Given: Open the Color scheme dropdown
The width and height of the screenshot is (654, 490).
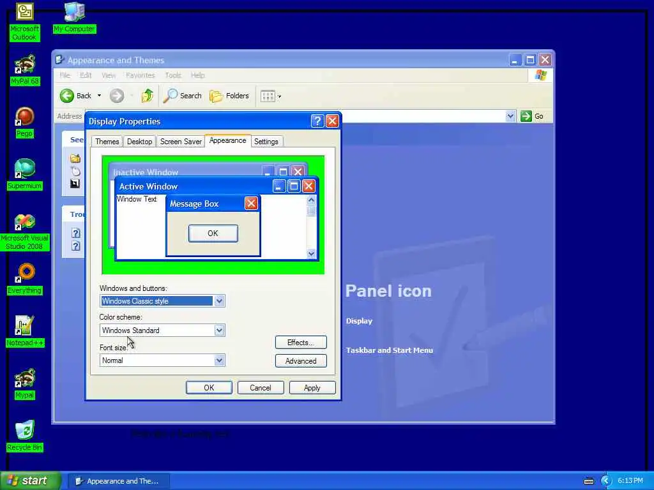Looking at the screenshot, I should (220, 330).
